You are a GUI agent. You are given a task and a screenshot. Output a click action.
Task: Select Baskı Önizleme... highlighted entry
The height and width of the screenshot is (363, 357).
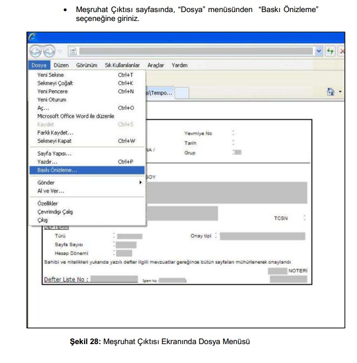click(x=87, y=170)
